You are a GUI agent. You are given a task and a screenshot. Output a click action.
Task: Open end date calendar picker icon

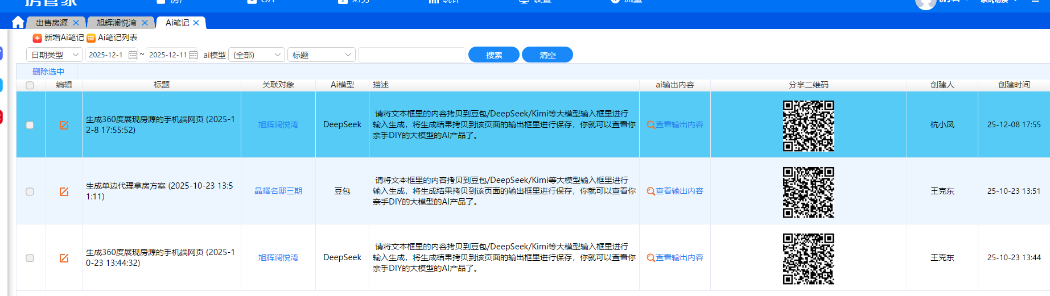point(193,55)
